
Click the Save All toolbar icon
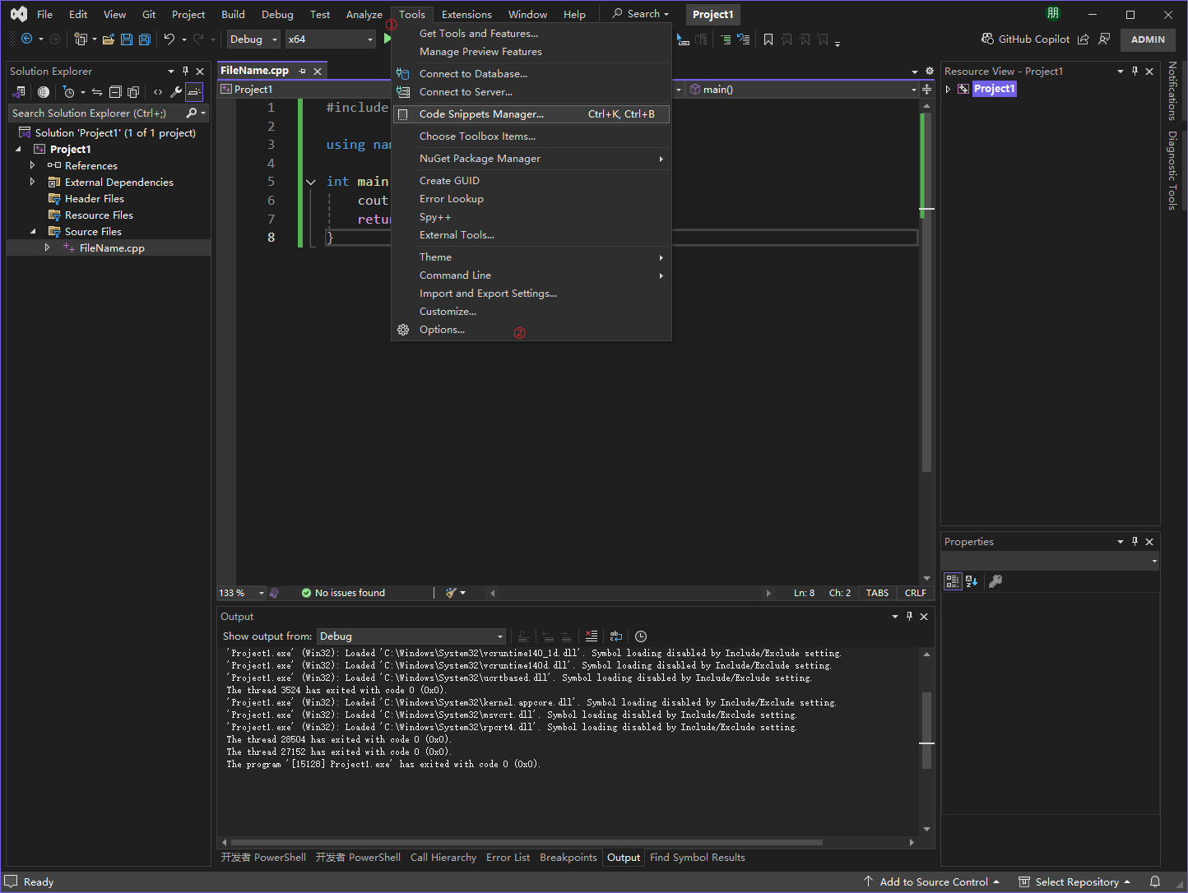(x=144, y=39)
